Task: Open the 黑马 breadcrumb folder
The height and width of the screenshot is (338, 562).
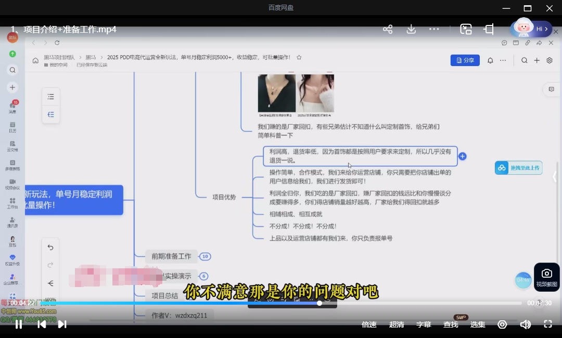Action: tap(91, 57)
